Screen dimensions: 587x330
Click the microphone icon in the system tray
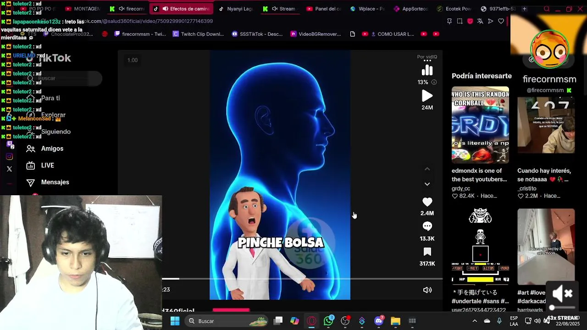pos(499,321)
